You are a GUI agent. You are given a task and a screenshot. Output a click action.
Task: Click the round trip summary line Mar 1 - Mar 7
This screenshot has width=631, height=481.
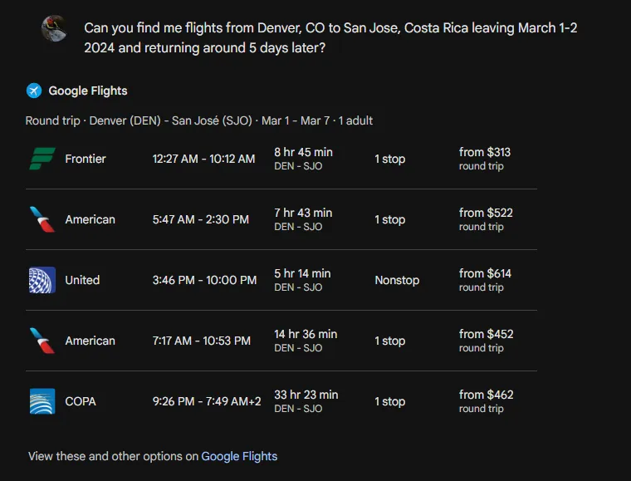[198, 120]
